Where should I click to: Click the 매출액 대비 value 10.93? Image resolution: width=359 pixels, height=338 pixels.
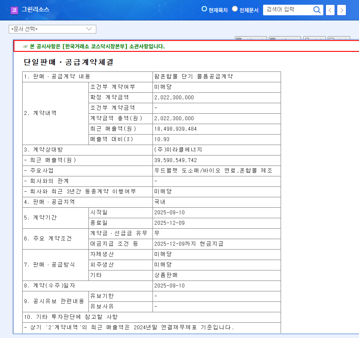coord(162,139)
